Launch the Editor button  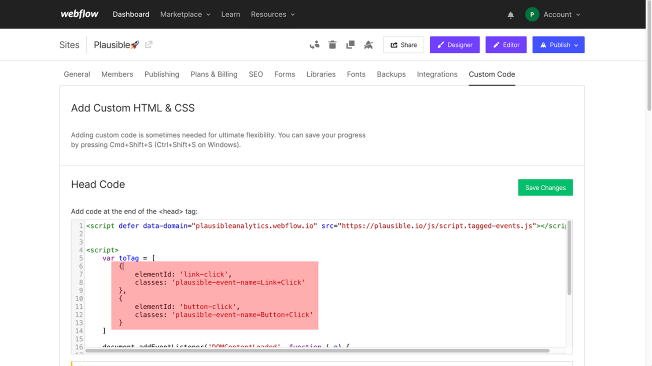[x=506, y=45]
